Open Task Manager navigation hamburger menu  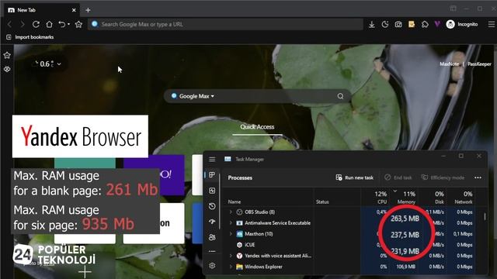point(212,159)
